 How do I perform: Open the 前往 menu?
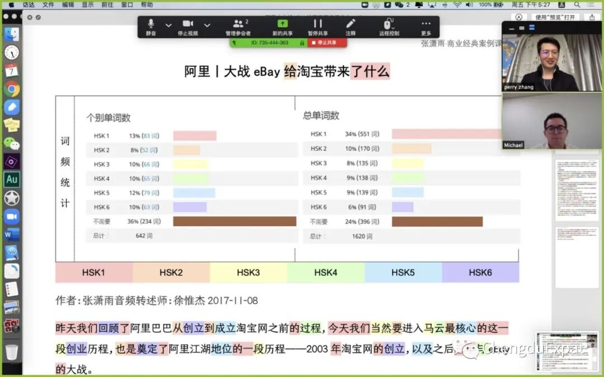pos(107,4)
